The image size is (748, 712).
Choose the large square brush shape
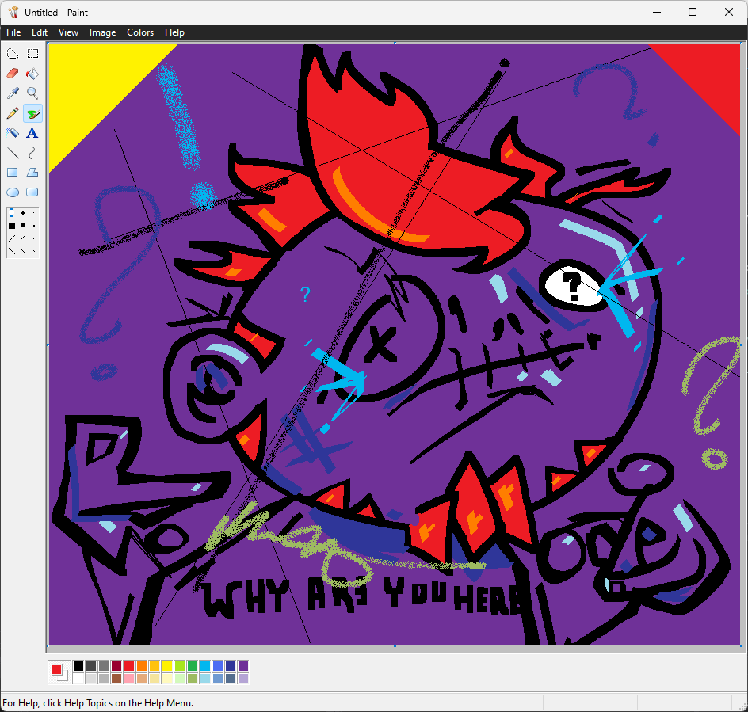[12, 226]
